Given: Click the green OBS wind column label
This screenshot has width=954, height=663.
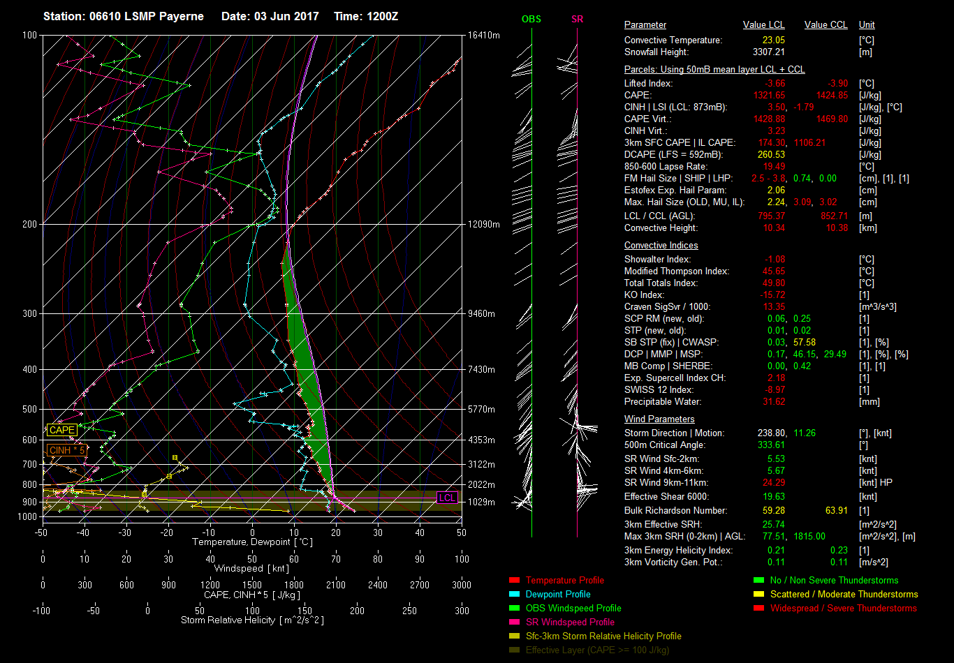Looking at the screenshot, I should (531, 20).
